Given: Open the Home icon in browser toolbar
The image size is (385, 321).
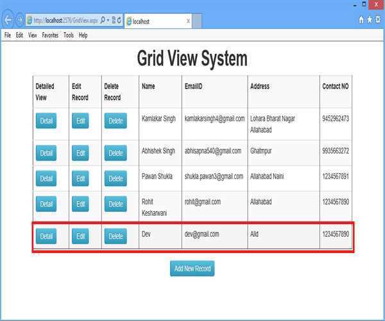Looking at the screenshot, I should pos(362,21).
